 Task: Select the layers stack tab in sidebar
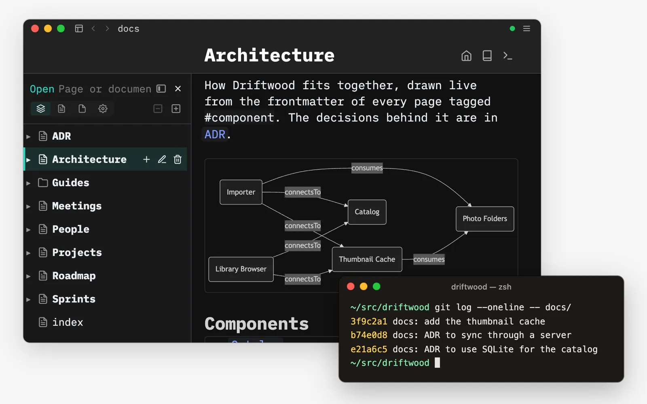[41, 109]
